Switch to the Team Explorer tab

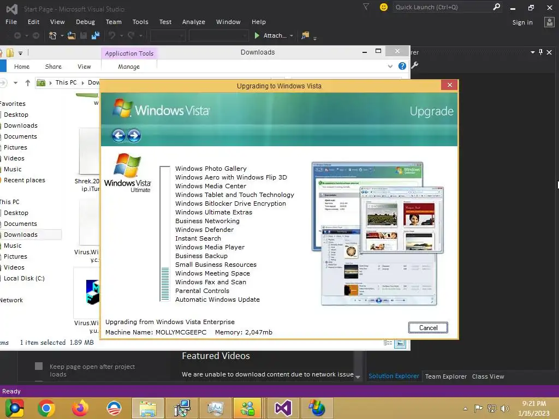(x=445, y=376)
